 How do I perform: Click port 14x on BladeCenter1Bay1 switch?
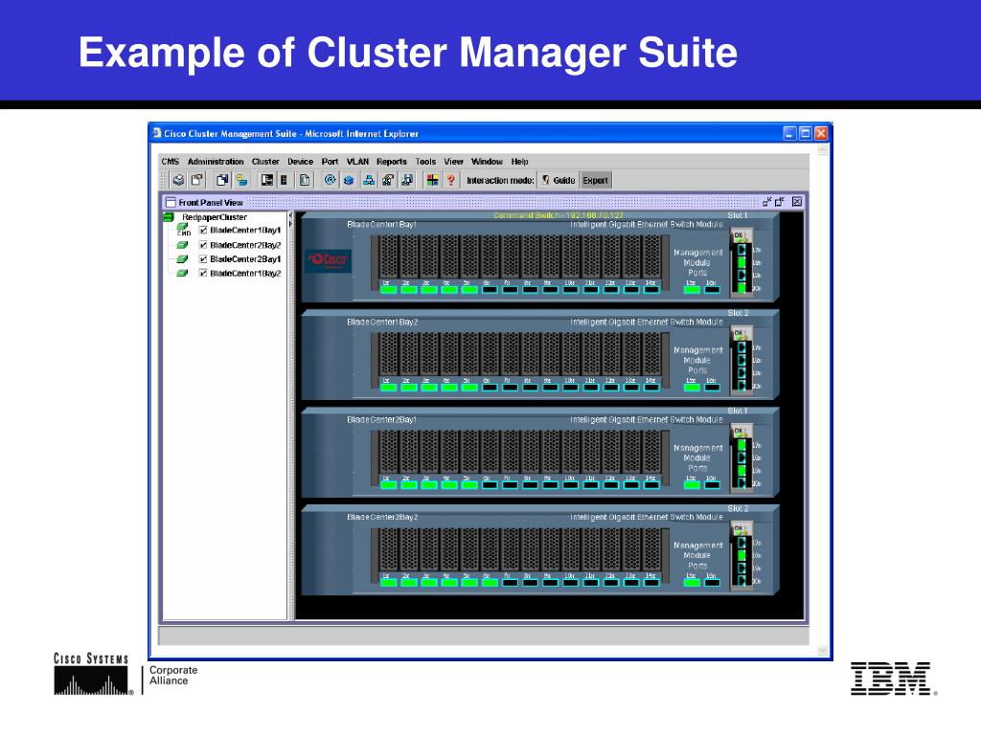pyautogui.click(x=651, y=289)
